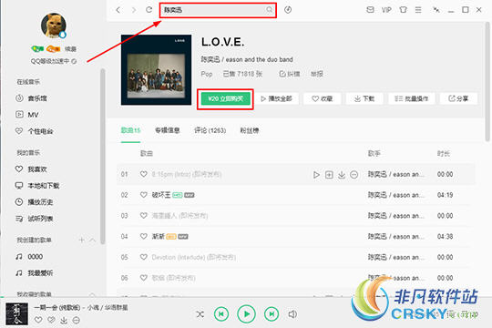
Task: Open the skin (shirt) icon
Action: pyautogui.click(x=404, y=10)
